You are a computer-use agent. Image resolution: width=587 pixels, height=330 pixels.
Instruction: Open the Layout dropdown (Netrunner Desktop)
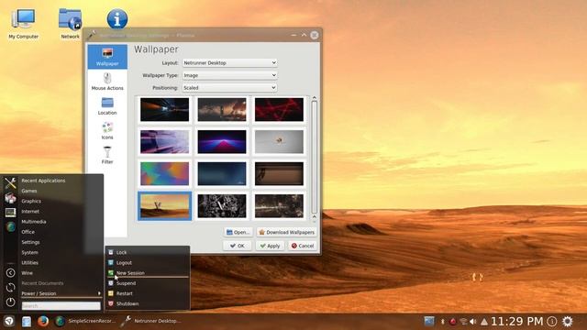click(229, 63)
